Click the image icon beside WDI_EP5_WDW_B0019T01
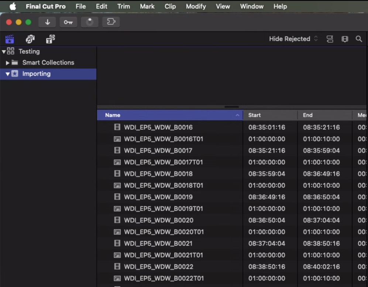 [x=117, y=209]
